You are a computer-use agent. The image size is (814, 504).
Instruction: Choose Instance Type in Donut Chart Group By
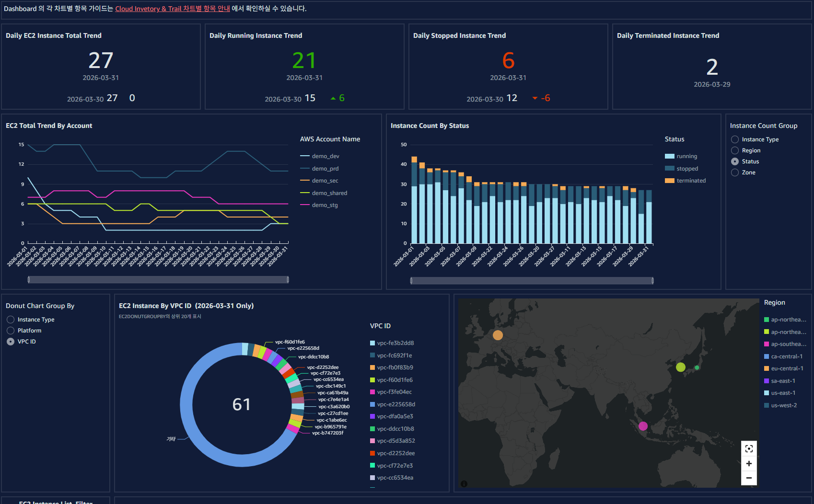point(11,320)
